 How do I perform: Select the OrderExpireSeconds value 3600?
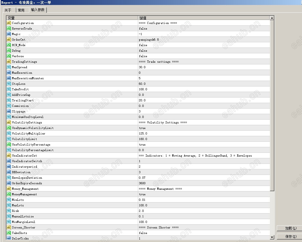click(142, 183)
